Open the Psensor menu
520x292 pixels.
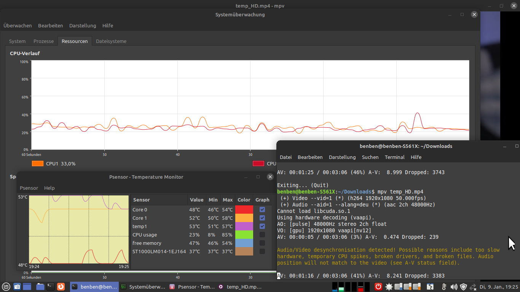click(x=29, y=188)
